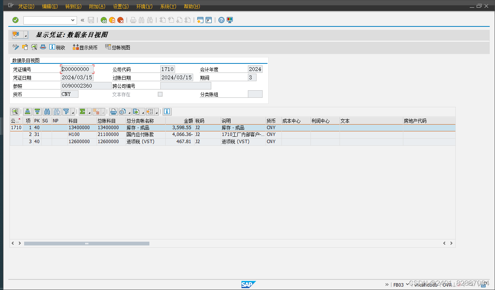495x290 pixels.
Task: Click the Set Filter funnel icon
Action: [66, 111]
